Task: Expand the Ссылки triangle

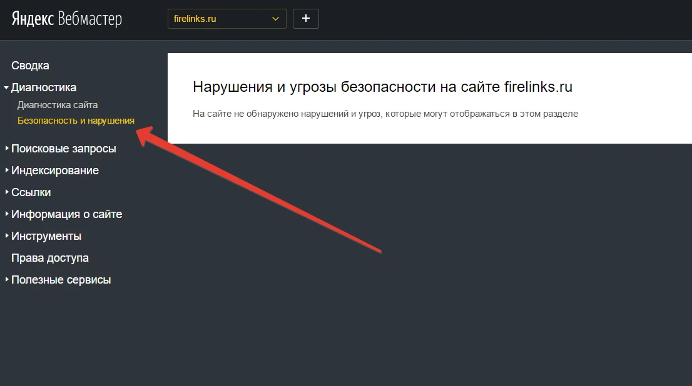Action: 7,192
